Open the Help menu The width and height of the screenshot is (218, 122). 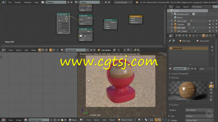37,2
